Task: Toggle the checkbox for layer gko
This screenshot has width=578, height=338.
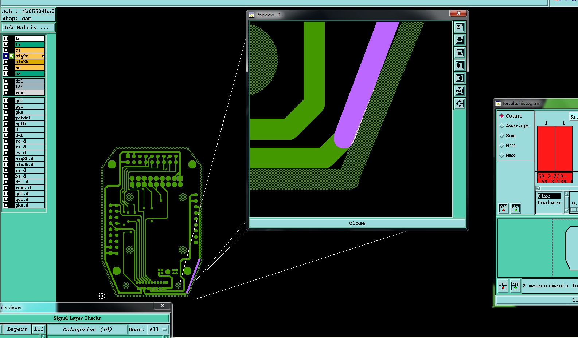Action: point(6,112)
